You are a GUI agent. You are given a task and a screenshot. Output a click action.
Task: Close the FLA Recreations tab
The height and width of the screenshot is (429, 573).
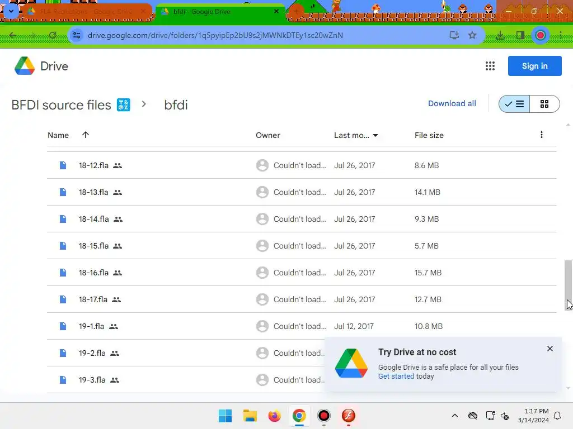coord(143,11)
